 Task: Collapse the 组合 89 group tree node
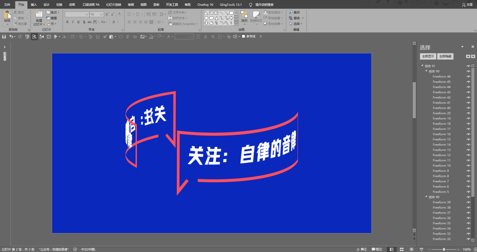click(x=426, y=197)
